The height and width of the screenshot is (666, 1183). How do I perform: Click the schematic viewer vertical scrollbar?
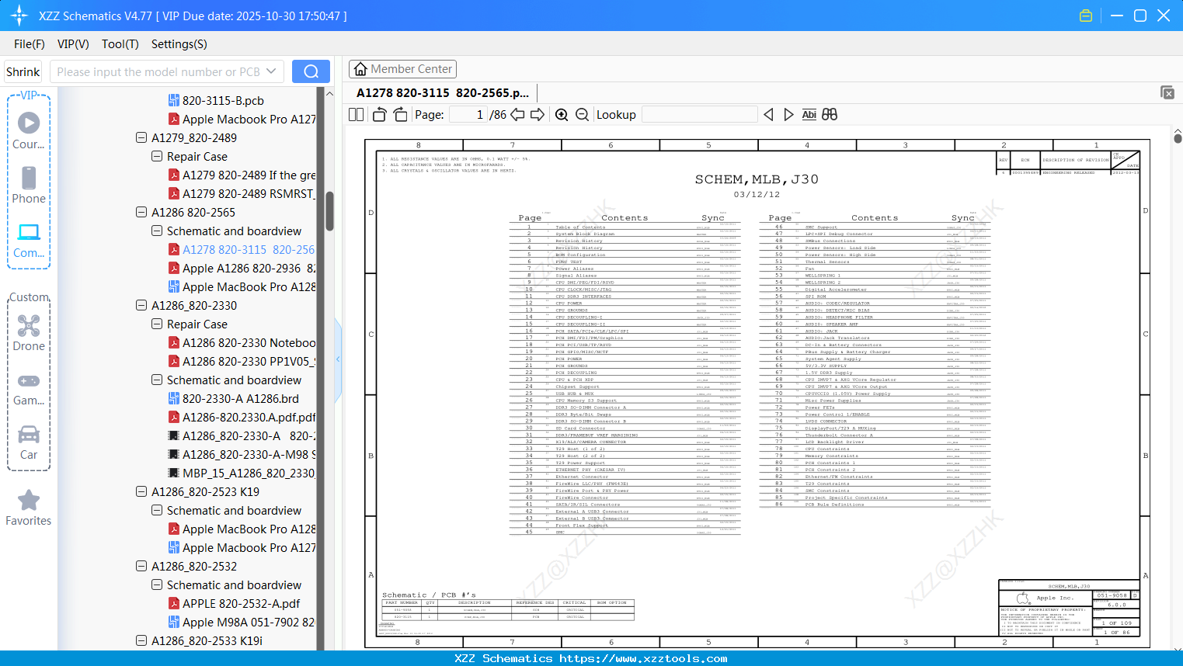click(x=1178, y=138)
